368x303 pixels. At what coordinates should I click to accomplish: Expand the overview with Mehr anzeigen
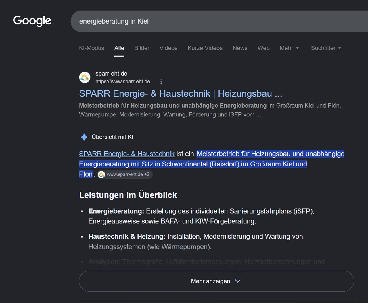click(x=216, y=281)
